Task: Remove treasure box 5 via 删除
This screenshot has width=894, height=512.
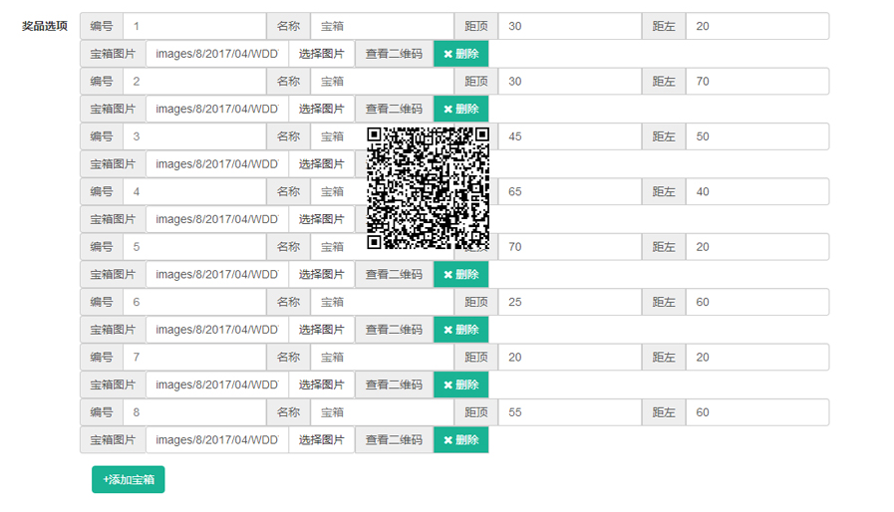Action: (x=460, y=274)
